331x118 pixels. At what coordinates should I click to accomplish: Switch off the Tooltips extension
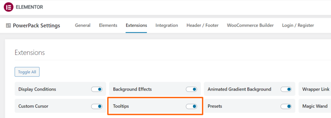191,106
